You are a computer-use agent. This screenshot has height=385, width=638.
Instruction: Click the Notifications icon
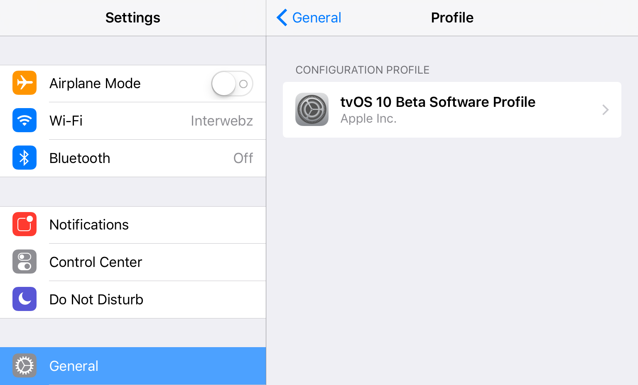pos(24,225)
